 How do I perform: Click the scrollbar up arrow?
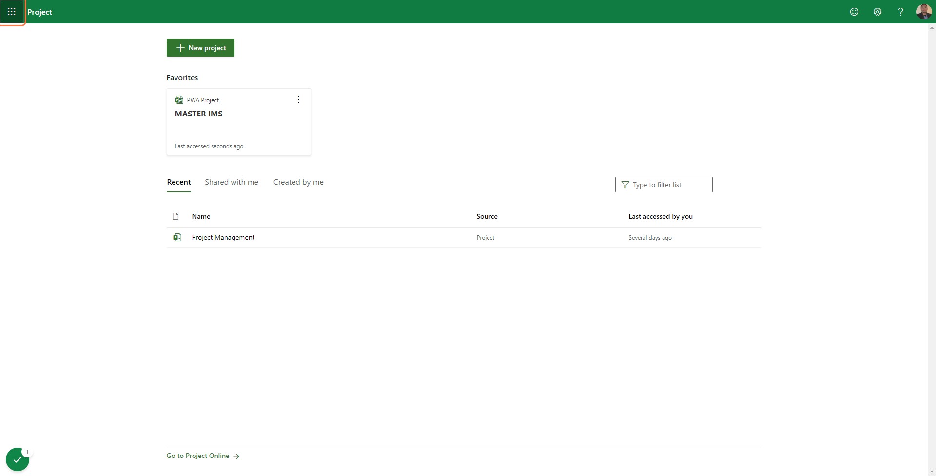(x=932, y=27)
